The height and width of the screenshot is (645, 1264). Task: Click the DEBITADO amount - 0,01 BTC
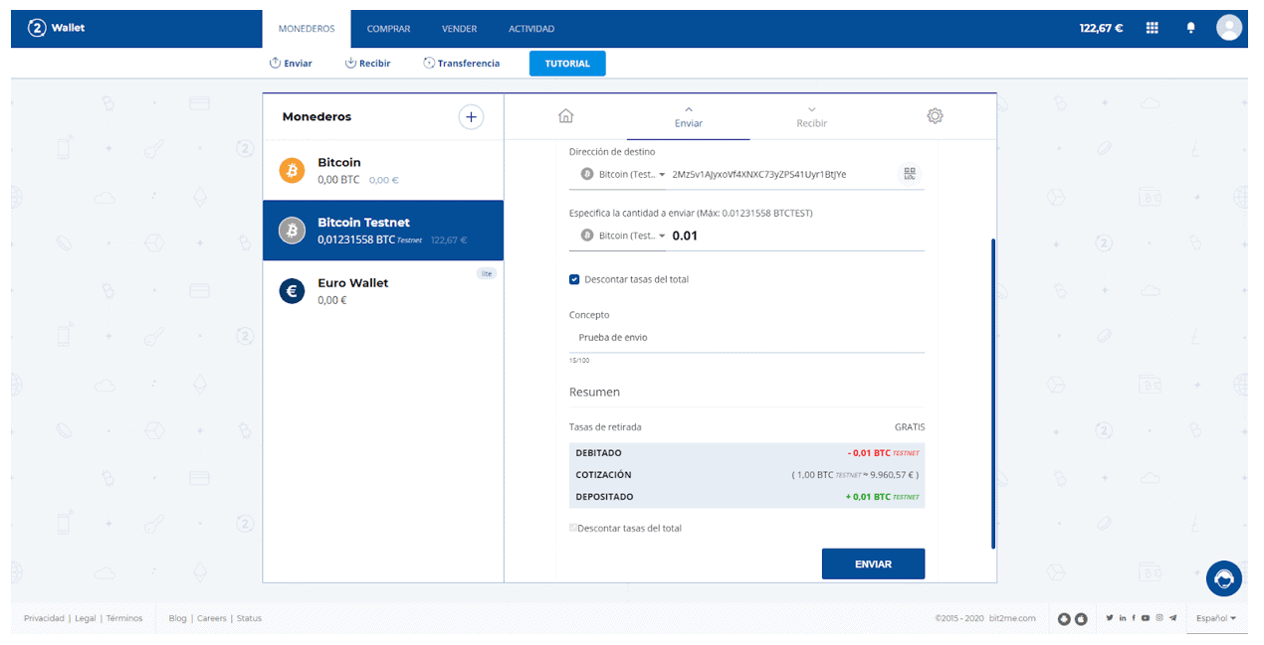pyautogui.click(x=885, y=453)
